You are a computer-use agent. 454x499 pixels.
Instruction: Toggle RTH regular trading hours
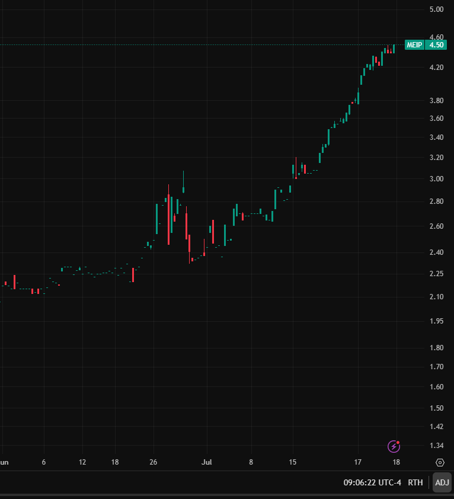pos(415,482)
